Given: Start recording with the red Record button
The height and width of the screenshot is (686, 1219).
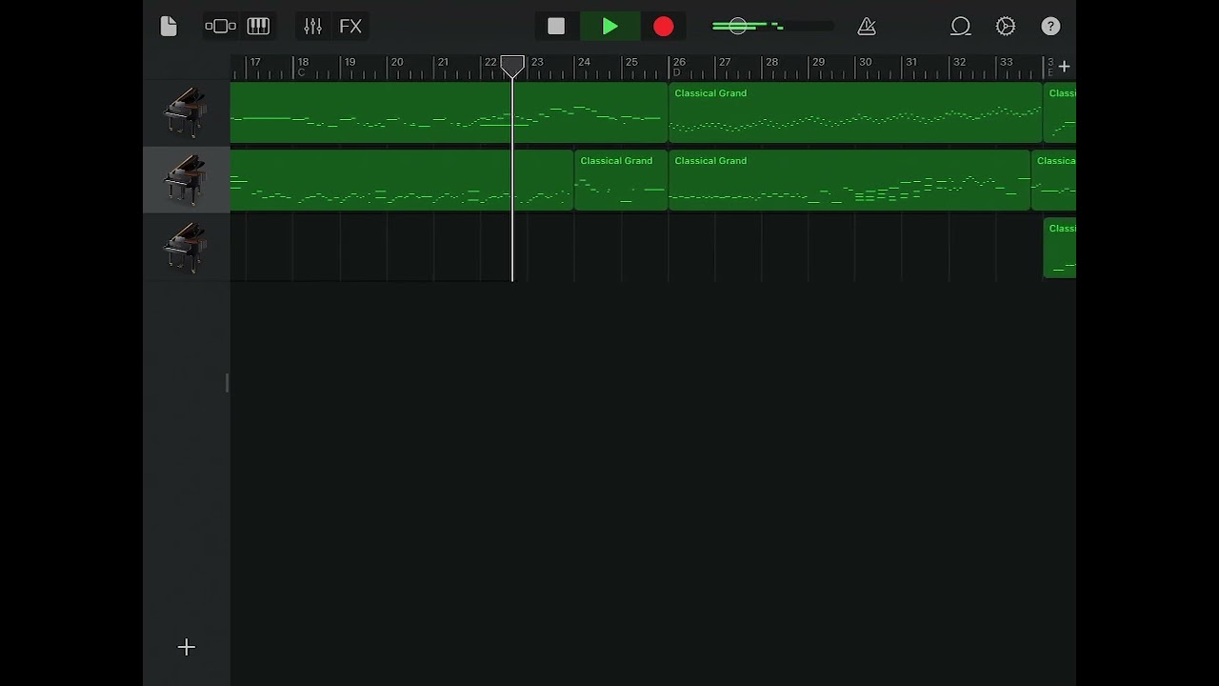Looking at the screenshot, I should point(664,27).
